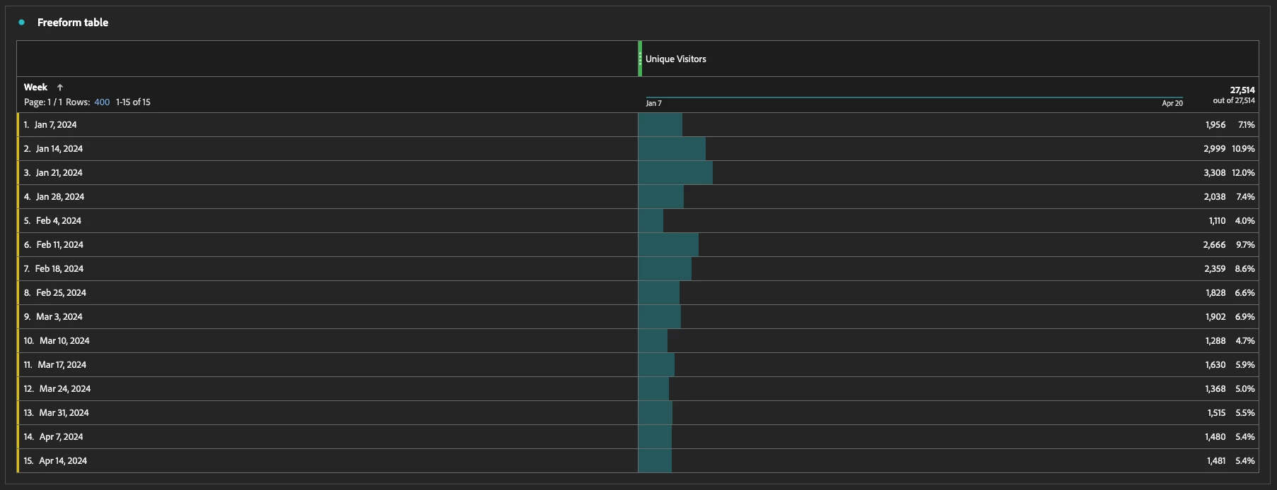Click the 4.0% percentage in Feb 4 row
Image resolution: width=1277 pixels, height=490 pixels.
click(1245, 221)
